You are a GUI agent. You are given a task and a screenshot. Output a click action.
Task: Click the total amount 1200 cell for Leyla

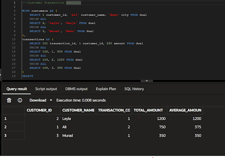(x=149, y=119)
